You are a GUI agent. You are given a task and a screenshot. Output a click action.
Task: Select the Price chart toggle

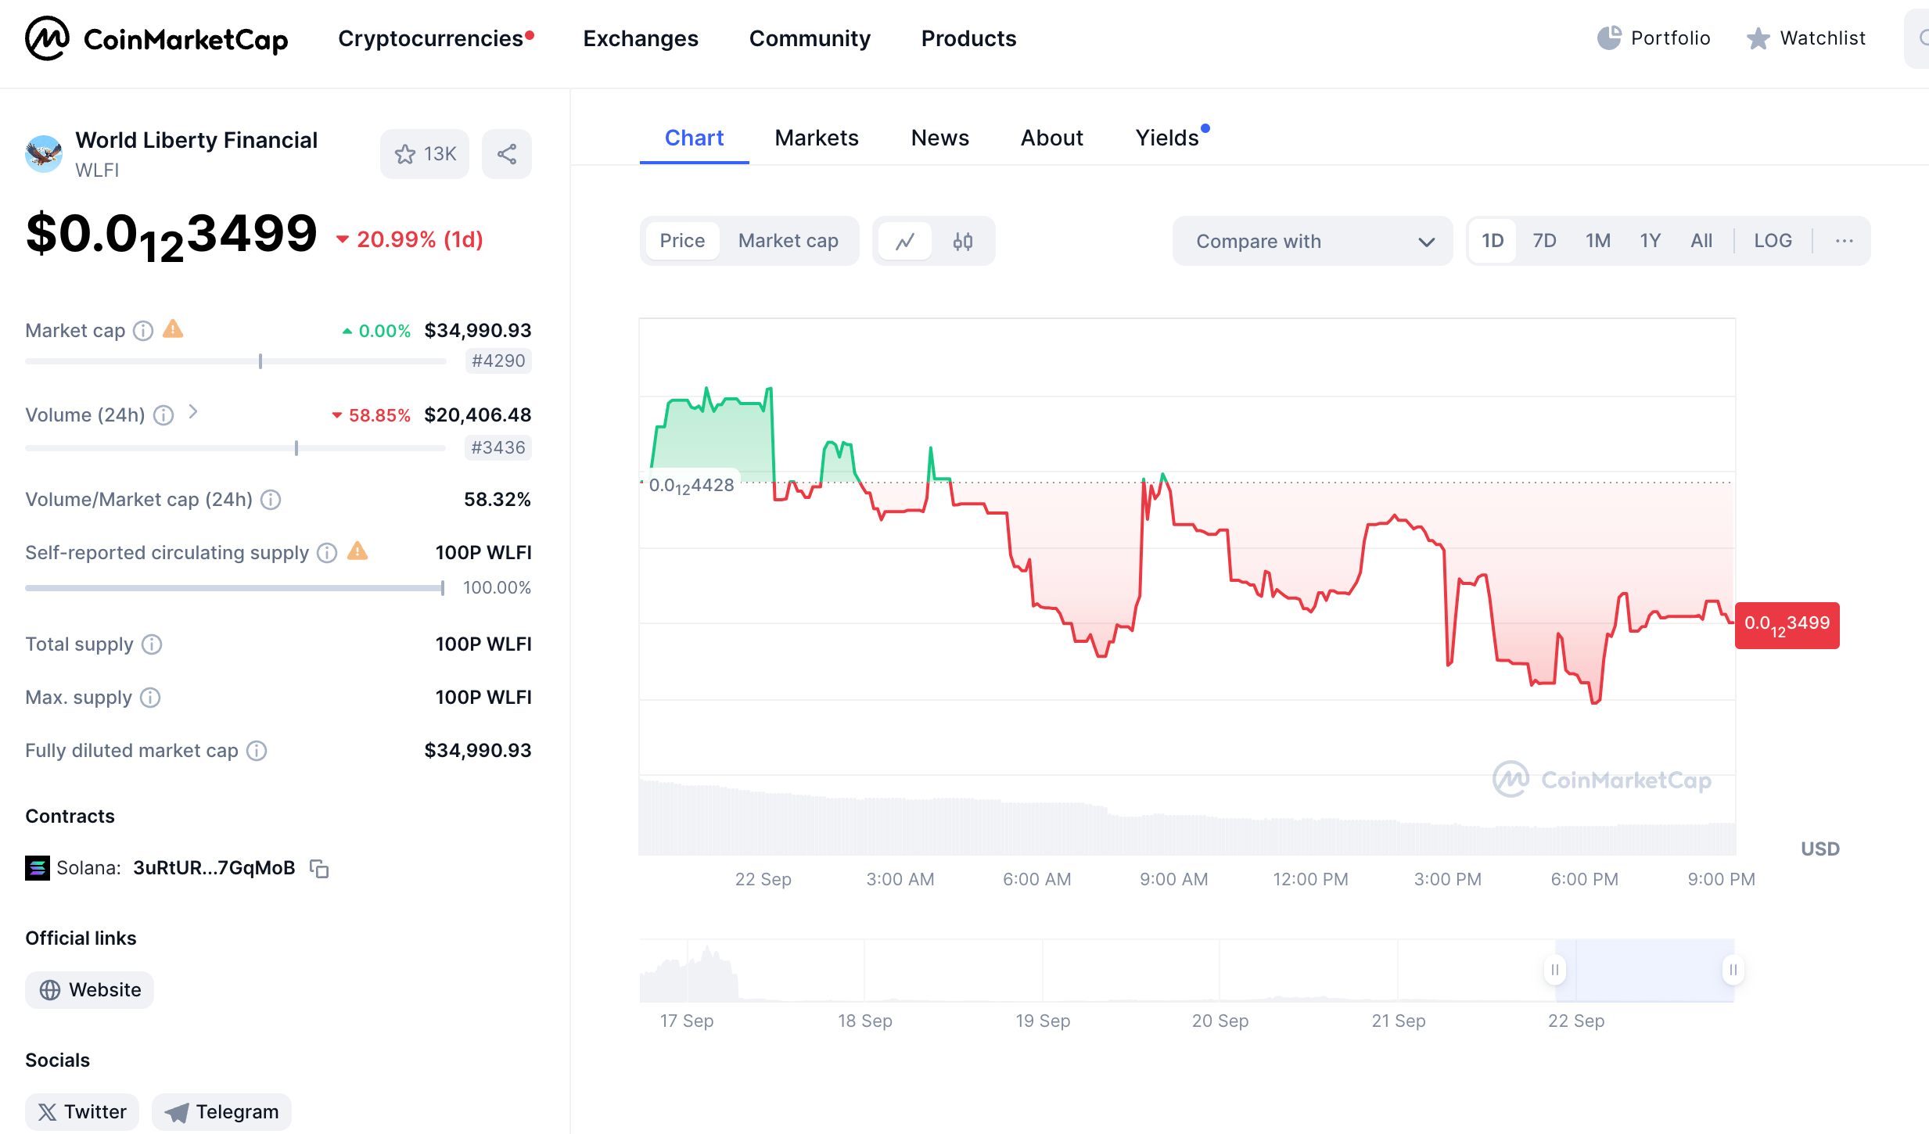coord(682,241)
